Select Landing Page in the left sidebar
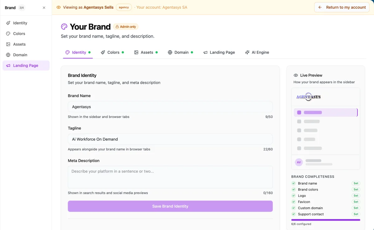 click(x=26, y=65)
